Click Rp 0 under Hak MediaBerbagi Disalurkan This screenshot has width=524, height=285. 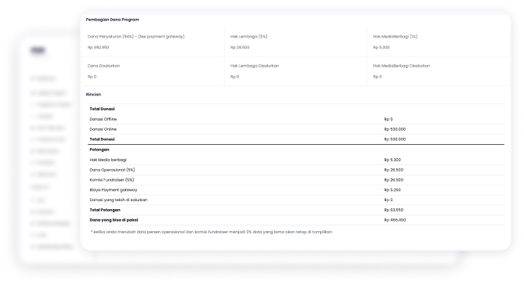378,77
